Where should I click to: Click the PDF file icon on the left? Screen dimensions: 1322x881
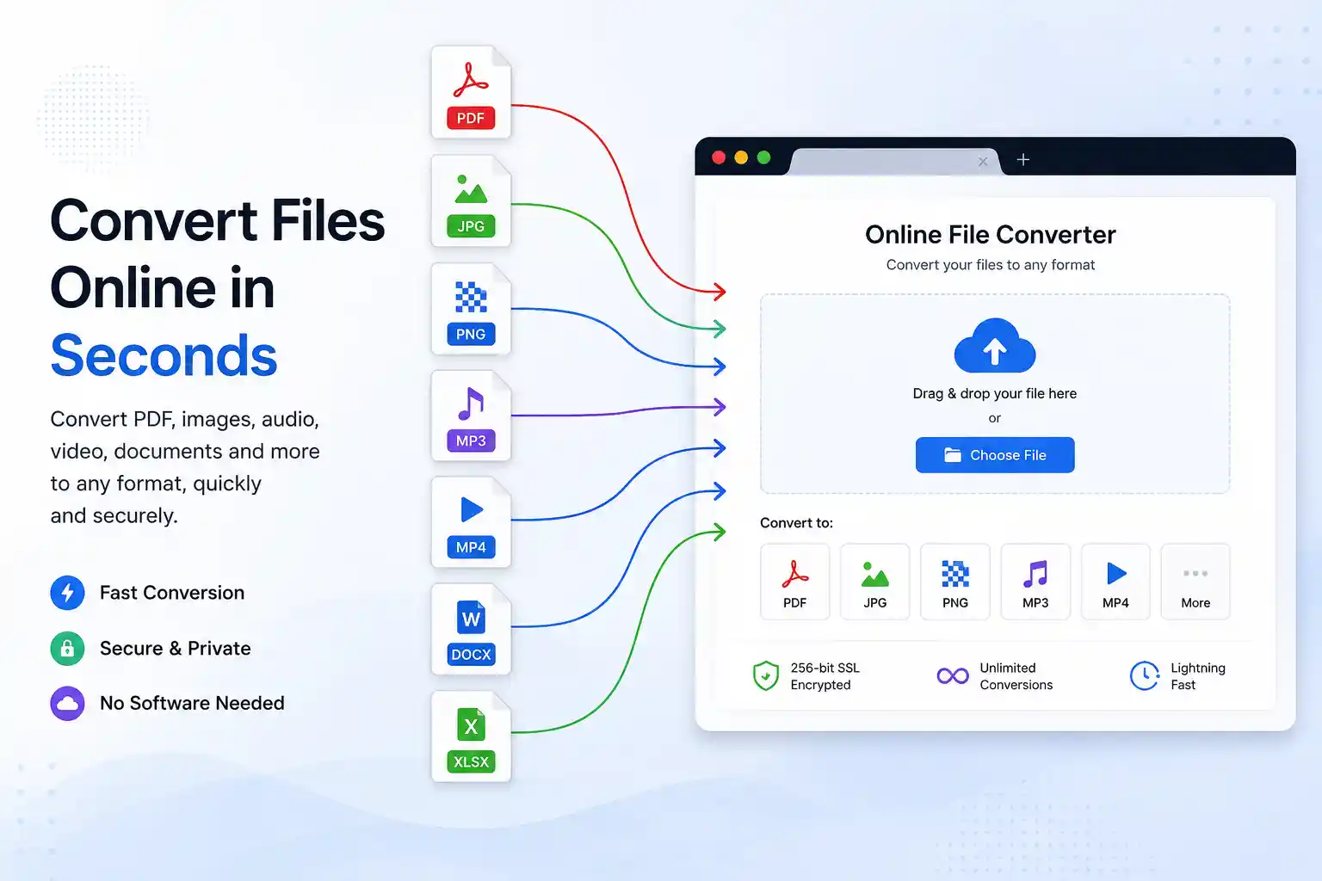pos(471,93)
